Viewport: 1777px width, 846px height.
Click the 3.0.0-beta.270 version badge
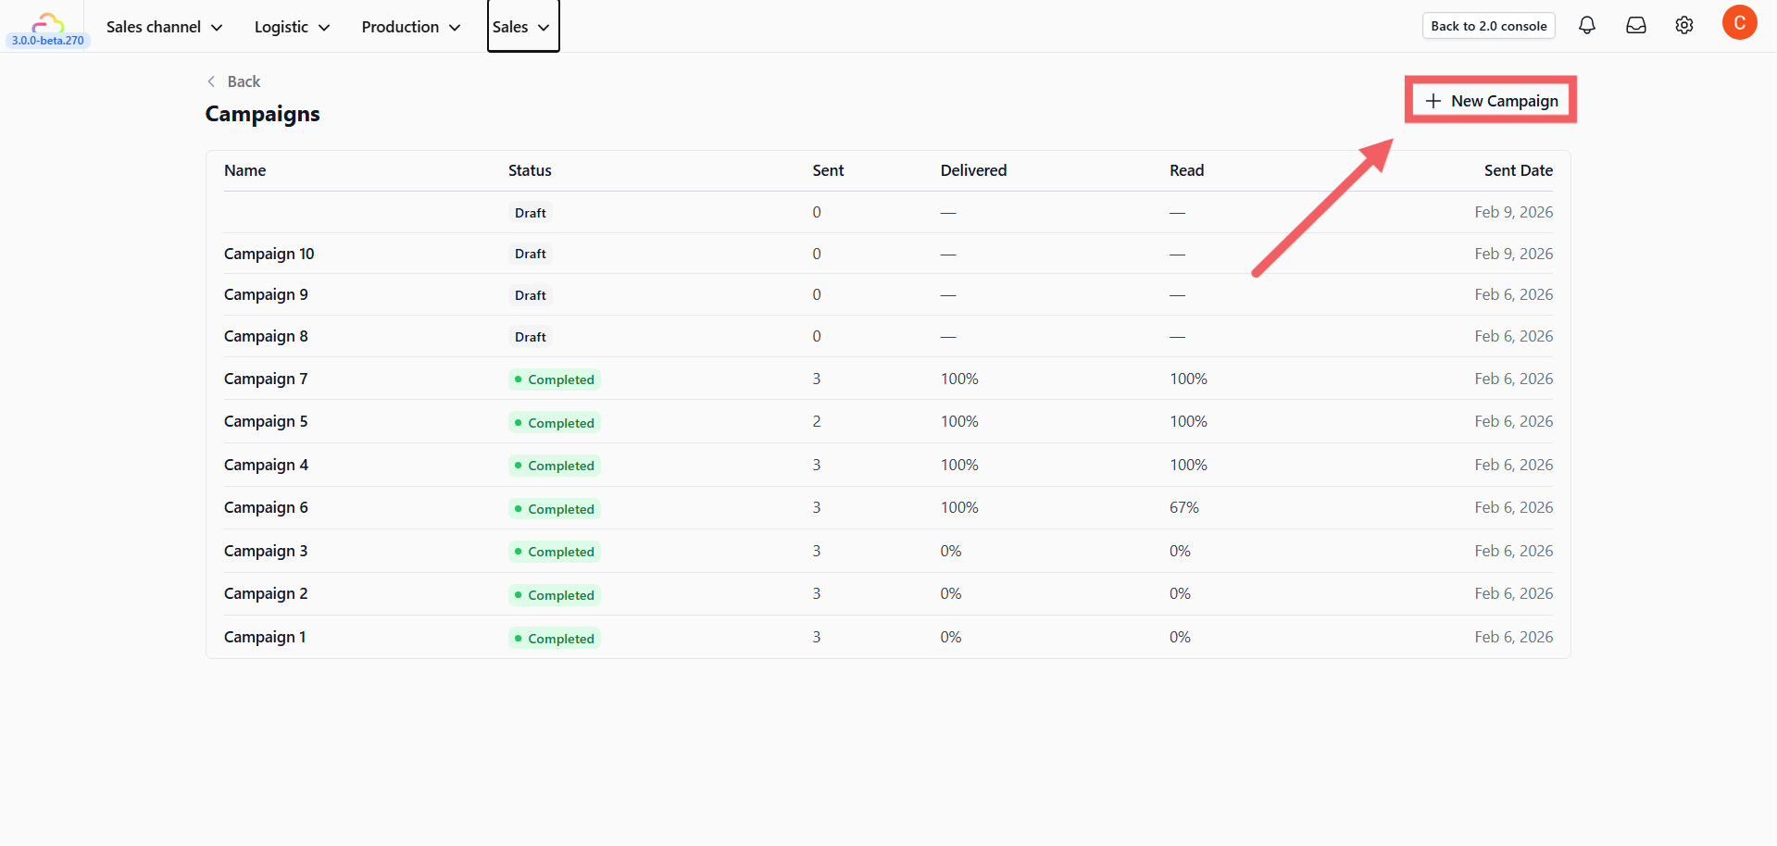pos(48,41)
